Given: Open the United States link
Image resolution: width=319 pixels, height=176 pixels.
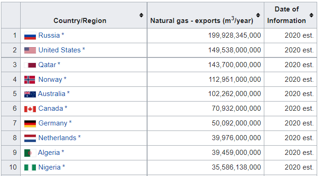Looking at the screenshot, I should coord(60,50).
